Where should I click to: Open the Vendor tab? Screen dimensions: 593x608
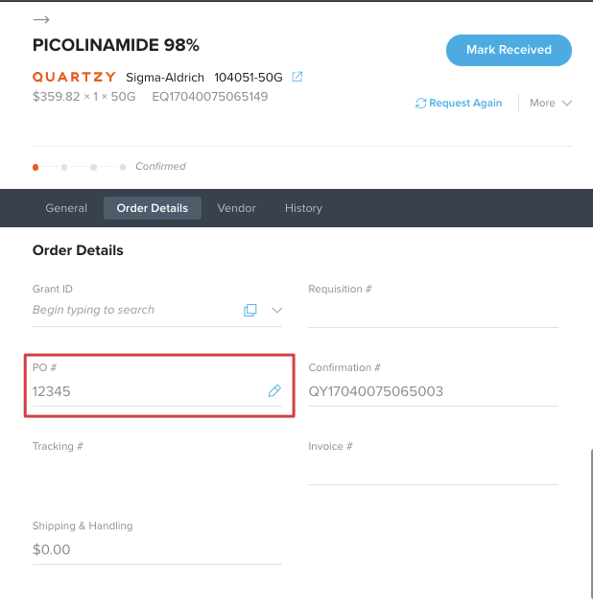point(236,208)
